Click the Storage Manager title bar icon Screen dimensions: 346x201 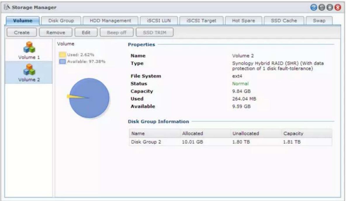7,7
